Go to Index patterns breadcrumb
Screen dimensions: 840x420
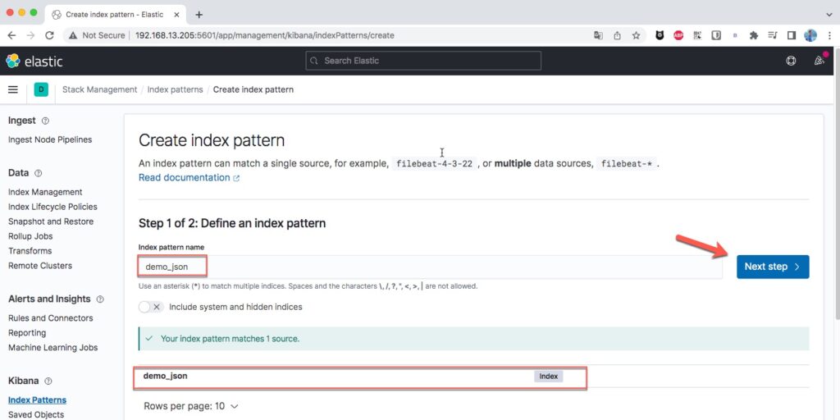click(x=176, y=89)
